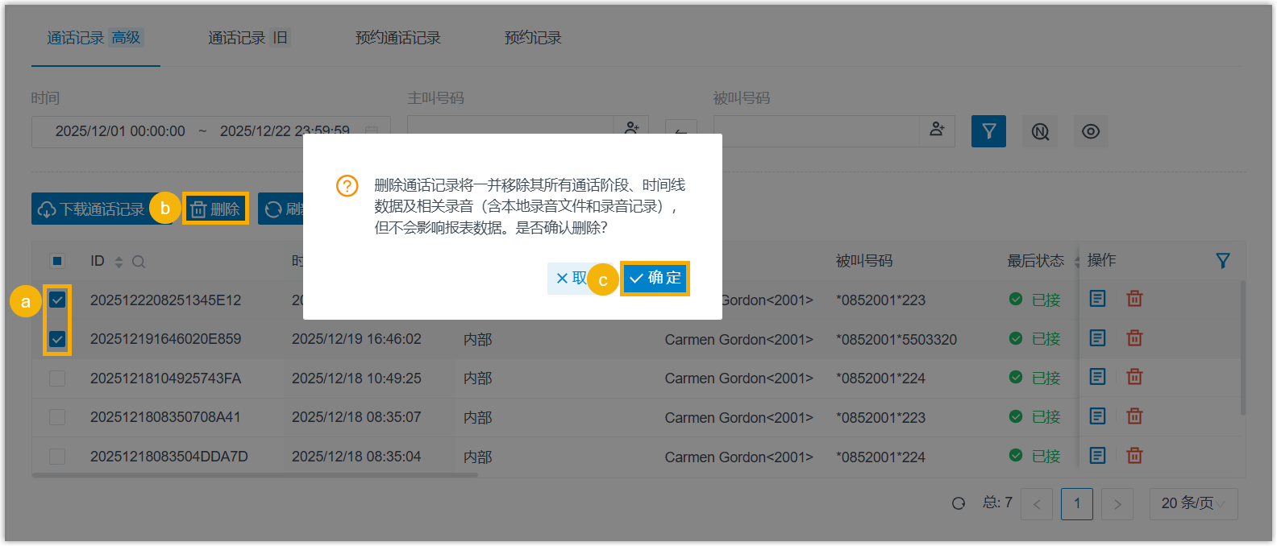Go to next page with right chevron

[1117, 504]
